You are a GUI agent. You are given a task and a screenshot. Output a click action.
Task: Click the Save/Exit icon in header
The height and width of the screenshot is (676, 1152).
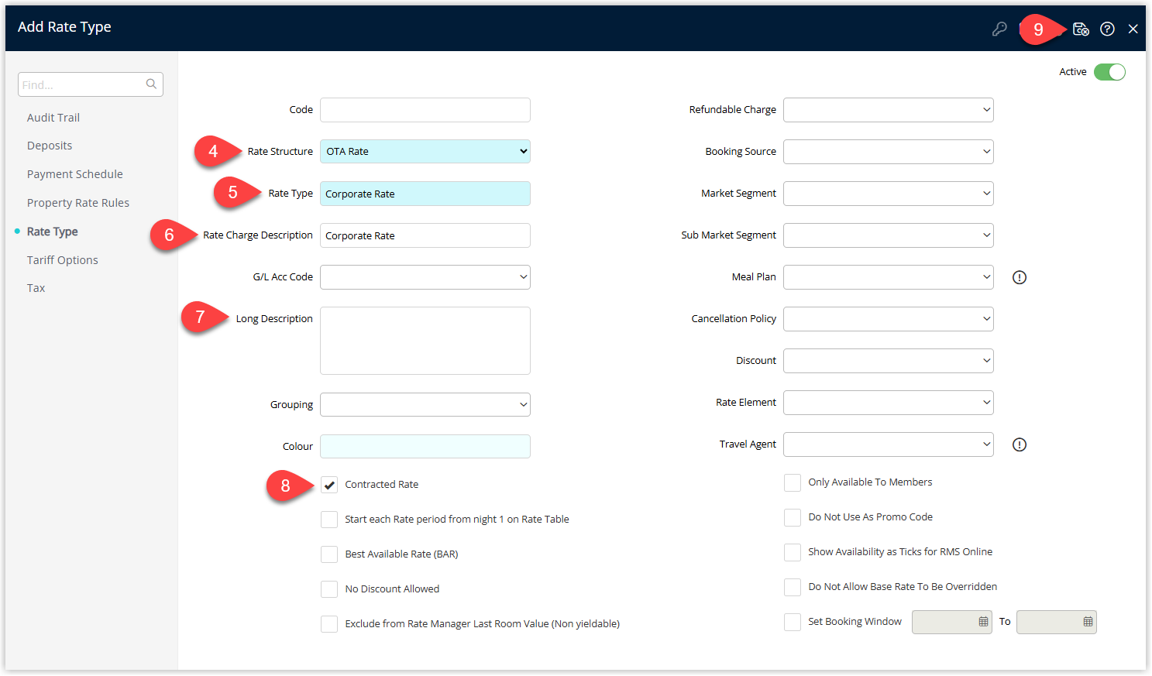coord(1081,29)
